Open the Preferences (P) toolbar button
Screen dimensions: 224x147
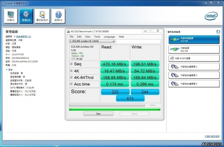point(42,16)
